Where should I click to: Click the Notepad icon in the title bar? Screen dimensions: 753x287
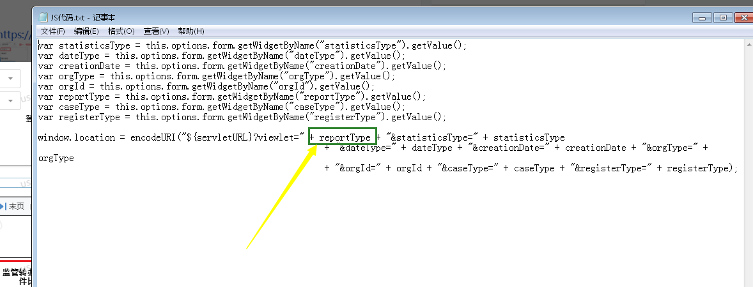[43, 18]
